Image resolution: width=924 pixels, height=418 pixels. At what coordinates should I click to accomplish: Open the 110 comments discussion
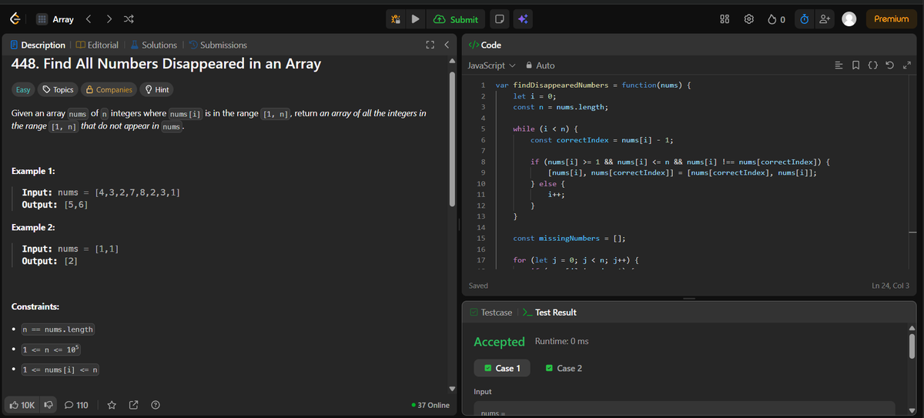[76, 405]
